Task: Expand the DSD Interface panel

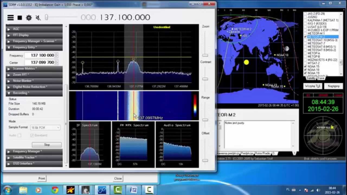Action: click(34, 164)
